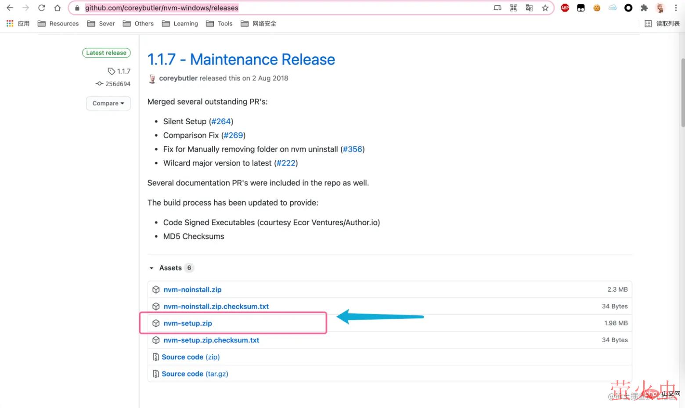Expand the Compare dropdown
685x408 pixels.
pos(108,103)
